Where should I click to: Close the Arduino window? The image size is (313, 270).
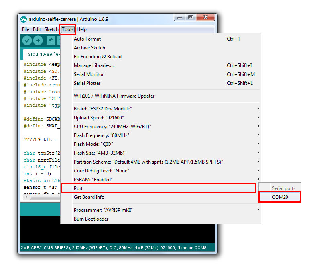coord(205,18)
